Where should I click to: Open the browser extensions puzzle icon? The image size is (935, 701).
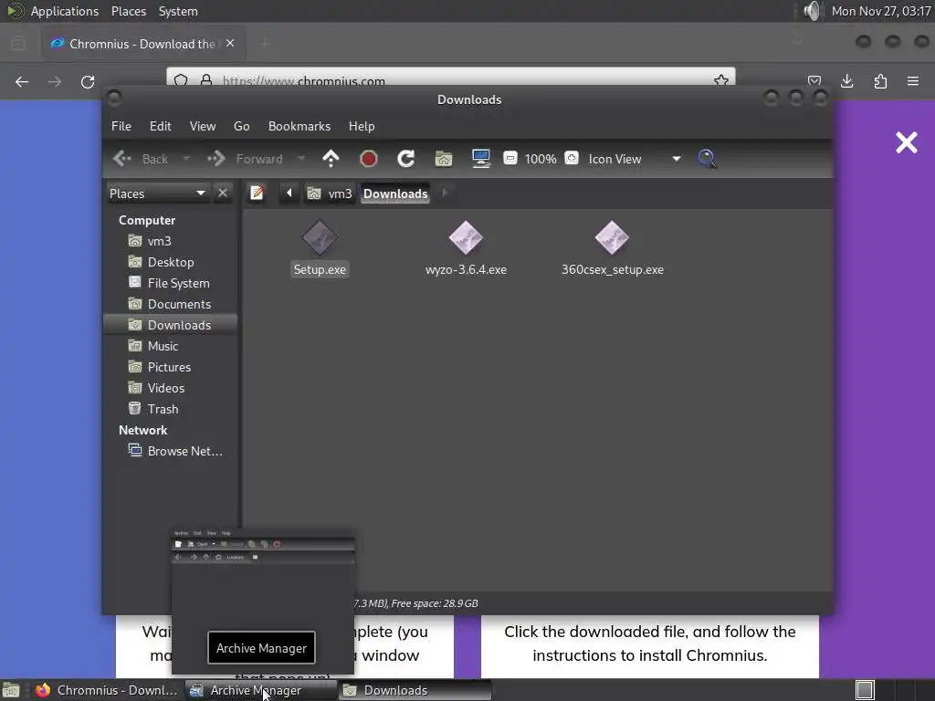coord(880,81)
